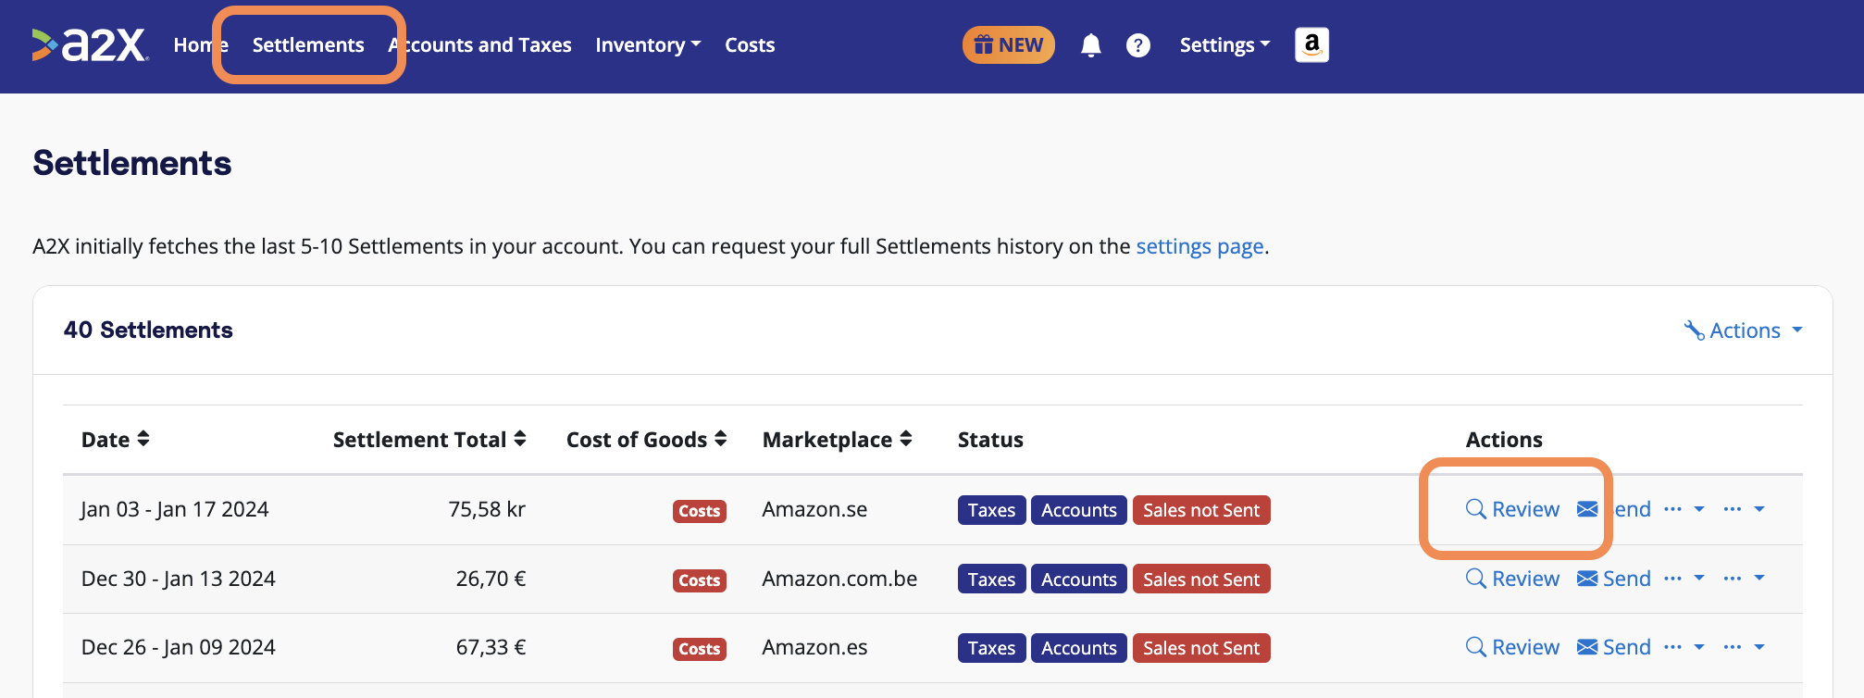This screenshot has width=1864, height=698.
Task: Click Costs badge in Amazon.com.be row
Action: 699,580
